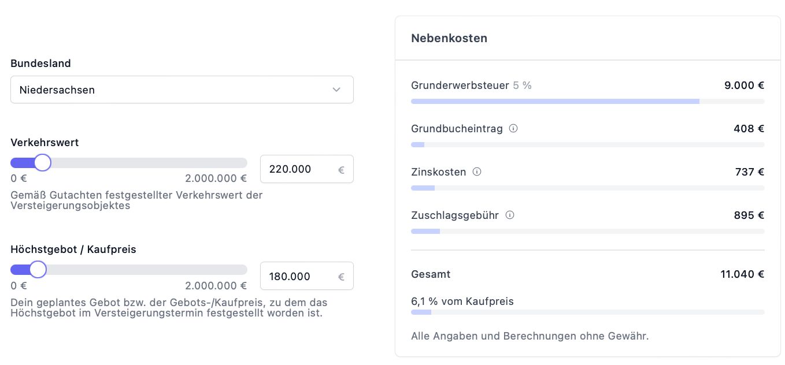The image size is (785, 365).
Task: Click the Grunderwerbsteuer progress bar
Action: [x=587, y=101]
